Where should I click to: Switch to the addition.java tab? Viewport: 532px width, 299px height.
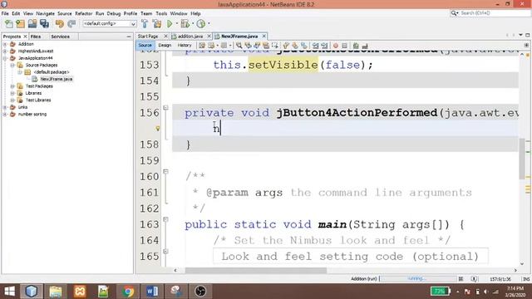[190, 37]
